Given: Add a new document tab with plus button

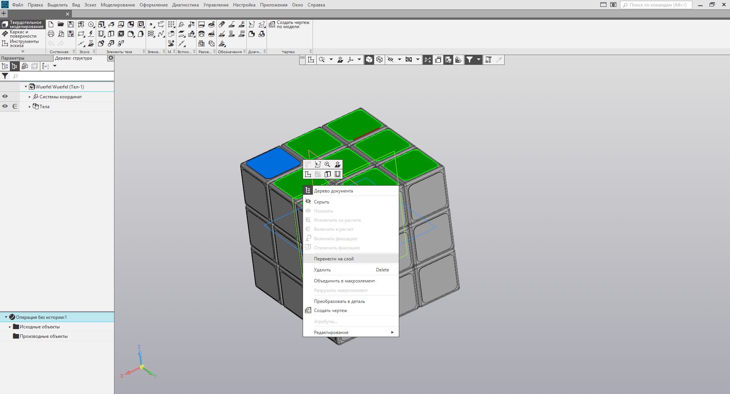Looking at the screenshot, I should [x=4, y=13].
